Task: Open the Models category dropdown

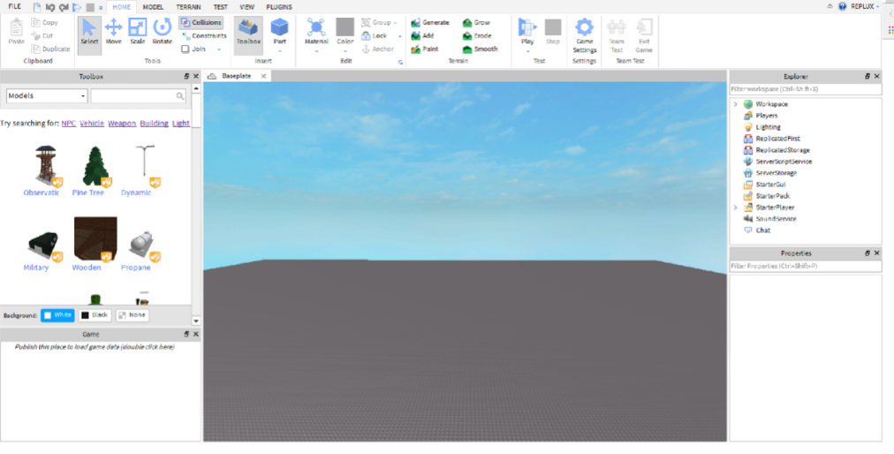Action: 46,95
